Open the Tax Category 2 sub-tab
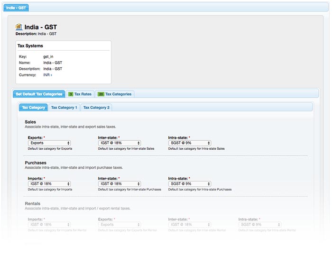 pos(96,108)
